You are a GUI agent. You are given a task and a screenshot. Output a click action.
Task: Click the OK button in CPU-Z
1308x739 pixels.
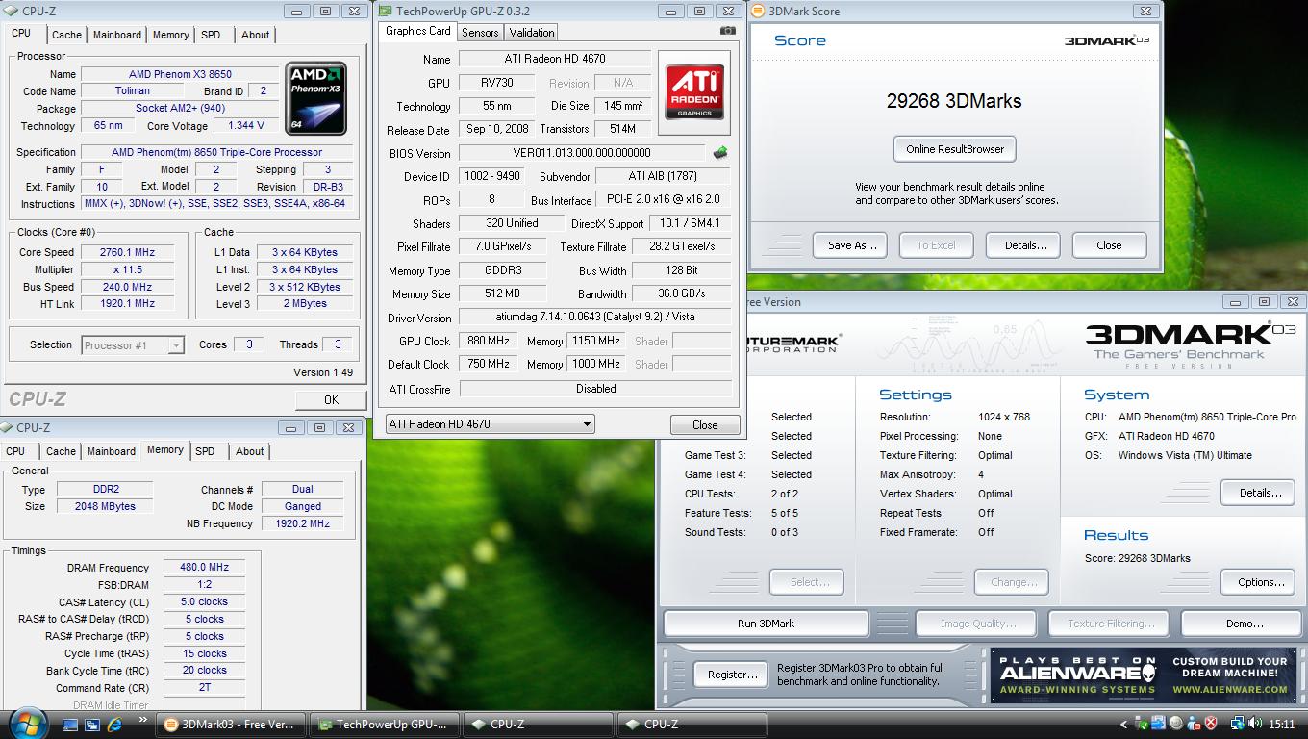331,400
